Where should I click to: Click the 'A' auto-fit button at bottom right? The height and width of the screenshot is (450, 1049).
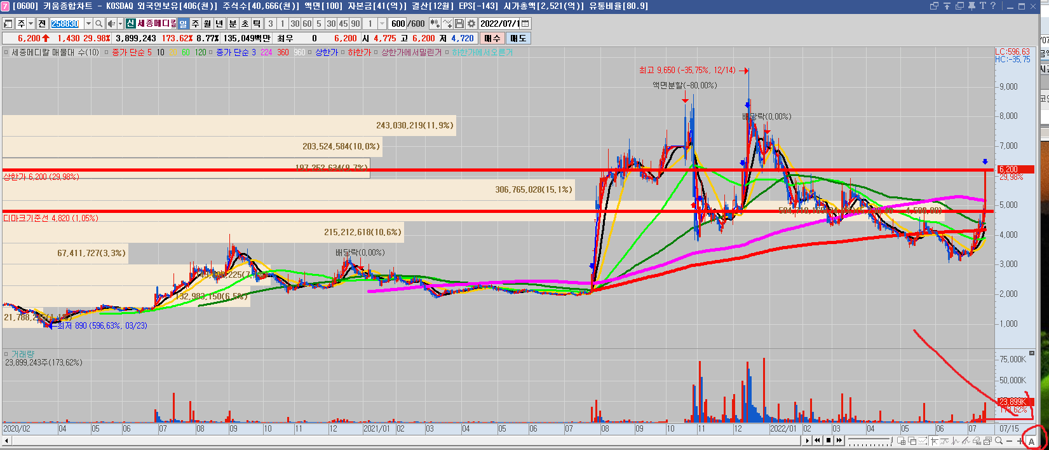tap(1031, 441)
